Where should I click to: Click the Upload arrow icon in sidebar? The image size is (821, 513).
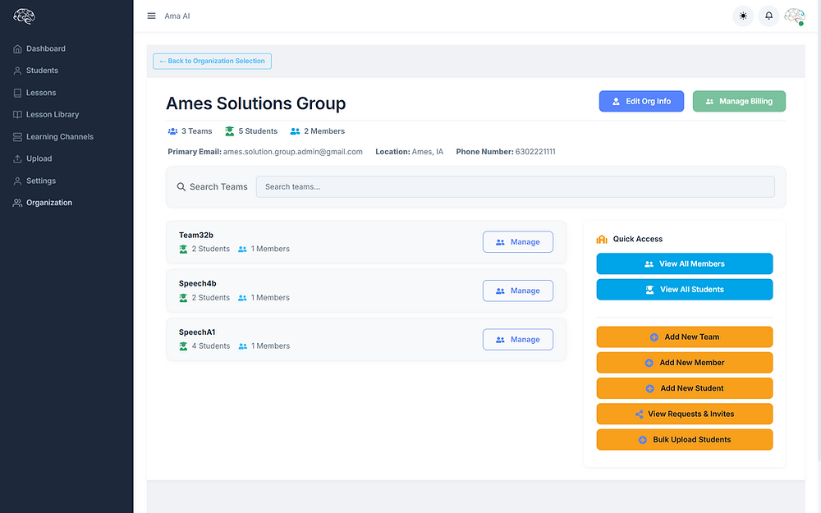click(x=17, y=158)
